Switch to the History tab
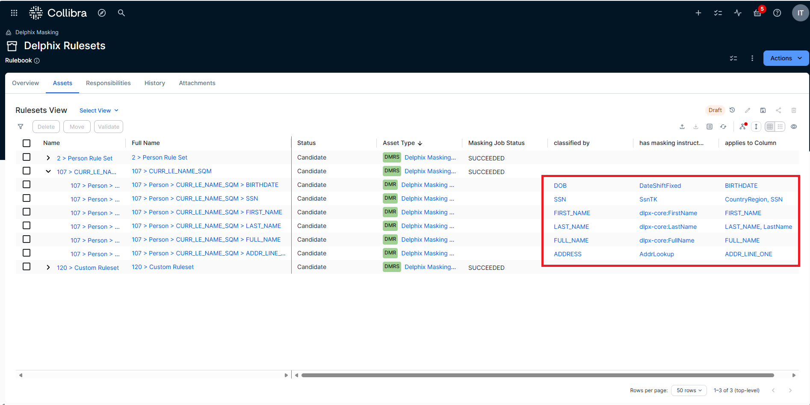Image resolution: width=810 pixels, height=405 pixels. 154,83
